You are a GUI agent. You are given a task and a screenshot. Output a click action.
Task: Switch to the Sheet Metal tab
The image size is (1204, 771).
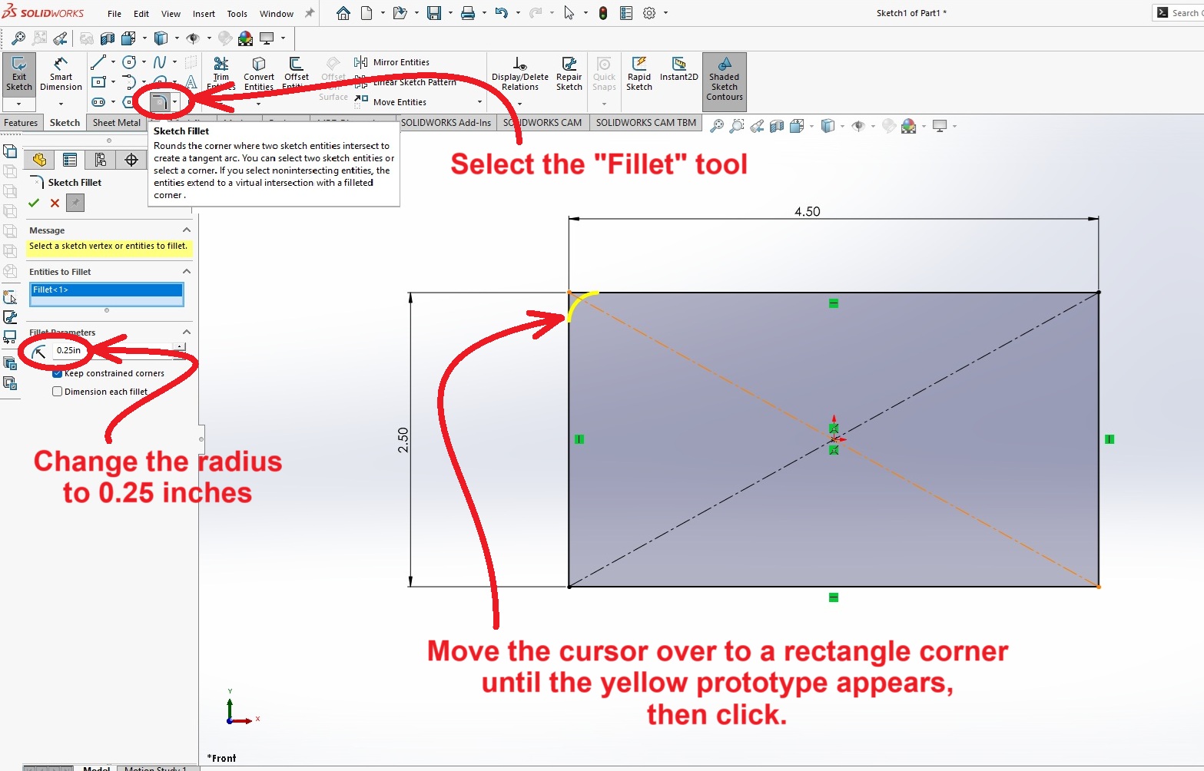(x=117, y=123)
